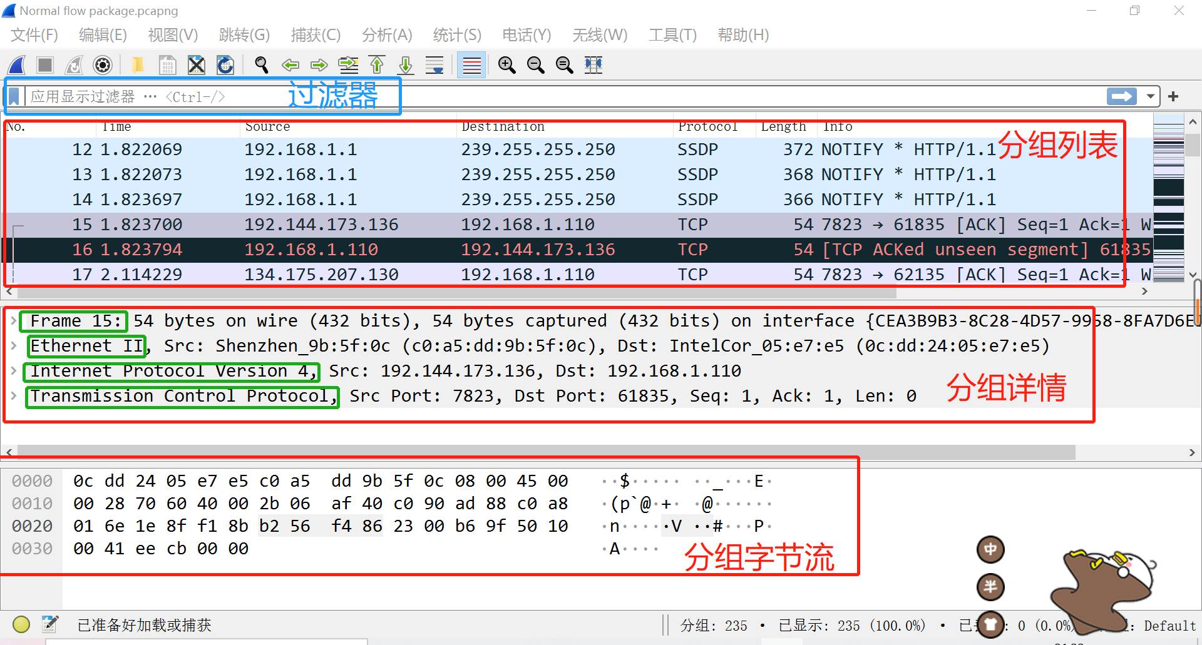The width and height of the screenshot is (1202, 645).
Task: Open the 统计(S) menu
Action: (456, 35)
